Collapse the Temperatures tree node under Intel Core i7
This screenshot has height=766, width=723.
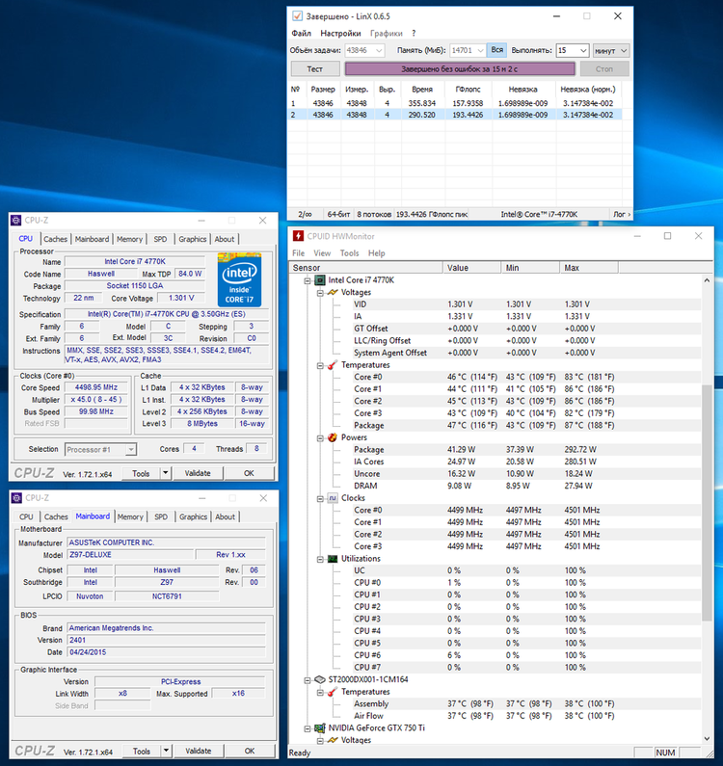318,365
